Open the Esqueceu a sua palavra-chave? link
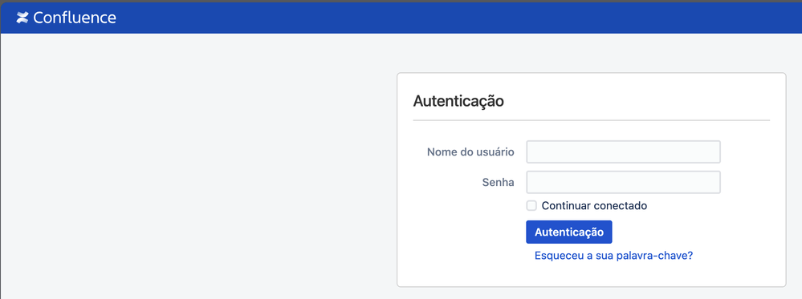The height and width of the screenshot is (299, 802). 613,256
